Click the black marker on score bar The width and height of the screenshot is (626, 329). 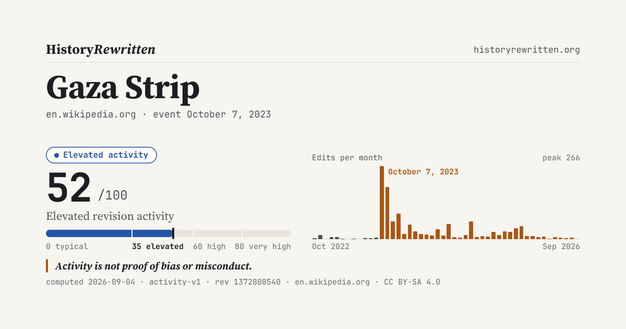point(173,233)
